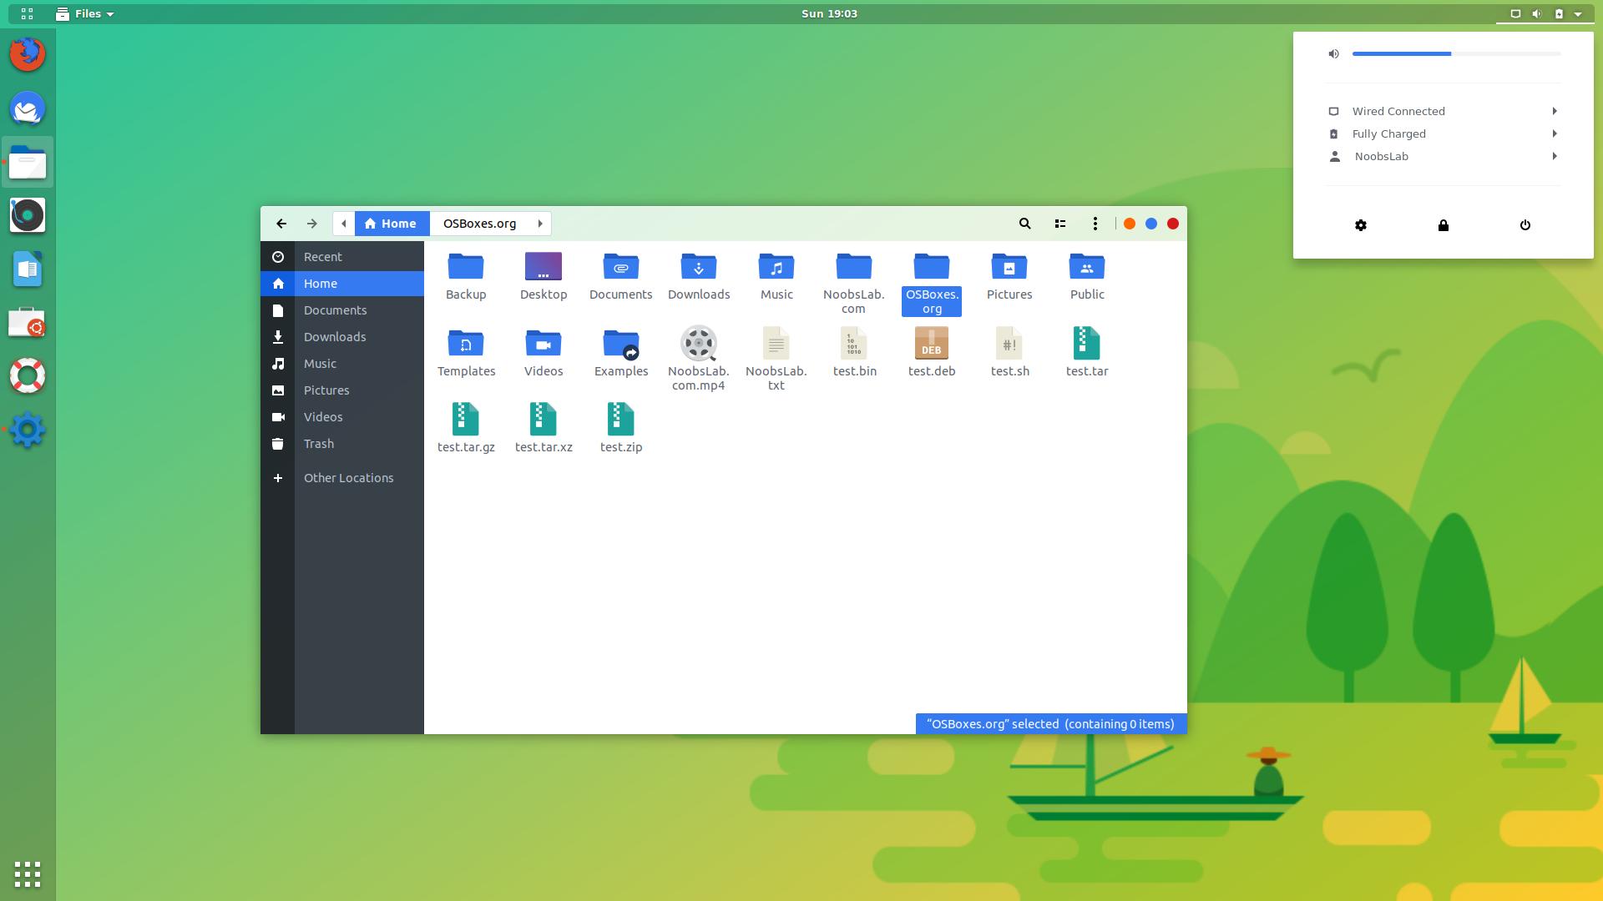
Task: Switch to list view in the file manager
Action: pos(1059,224)
